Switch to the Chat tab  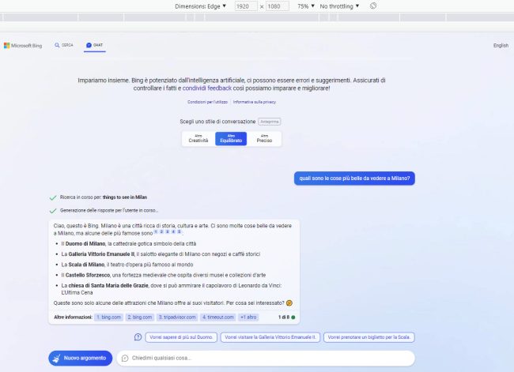coord(94,45)
